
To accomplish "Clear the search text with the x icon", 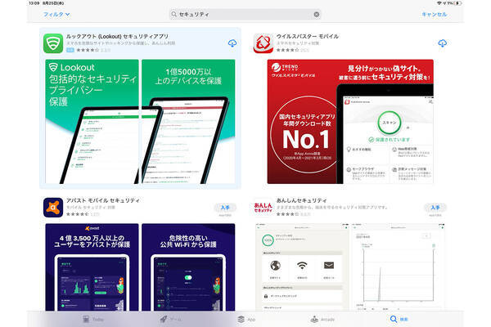I will pos(316,15).
